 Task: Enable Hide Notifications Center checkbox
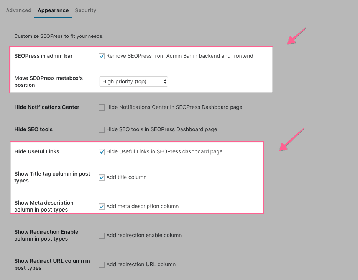pyautogui.click(x=102, y=107)
